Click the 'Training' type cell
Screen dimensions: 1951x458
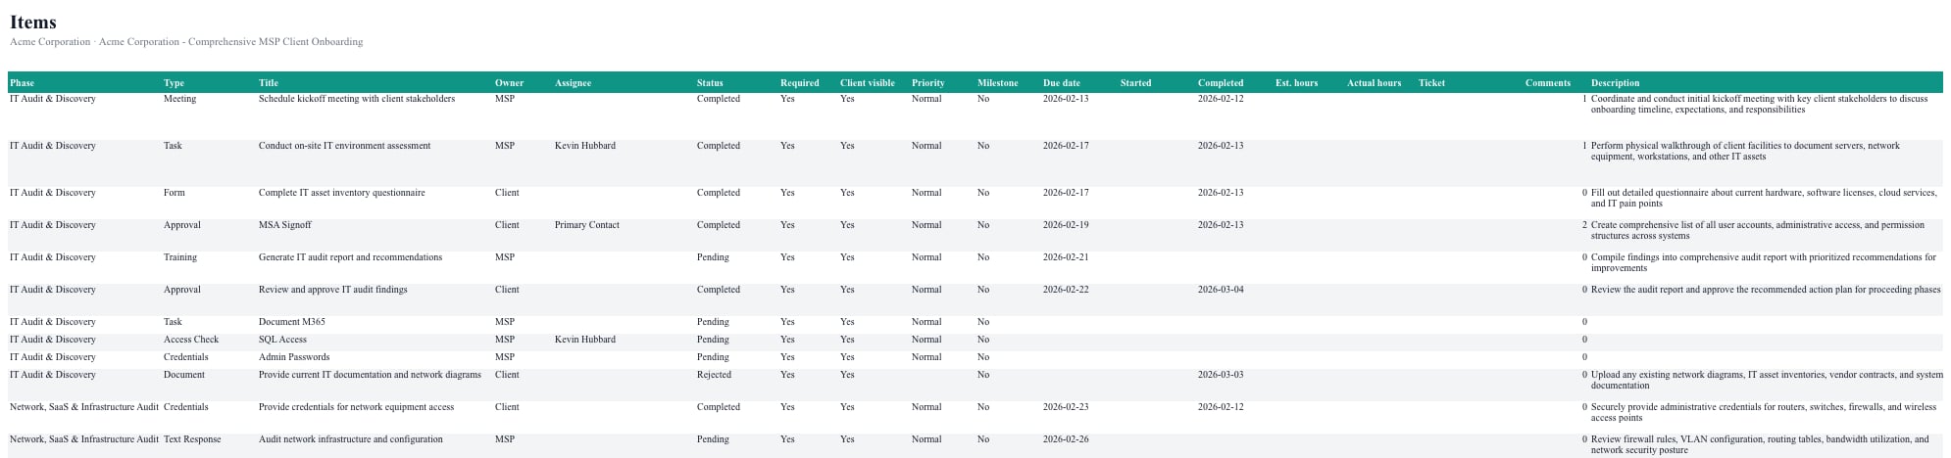(x=180, y=257)
